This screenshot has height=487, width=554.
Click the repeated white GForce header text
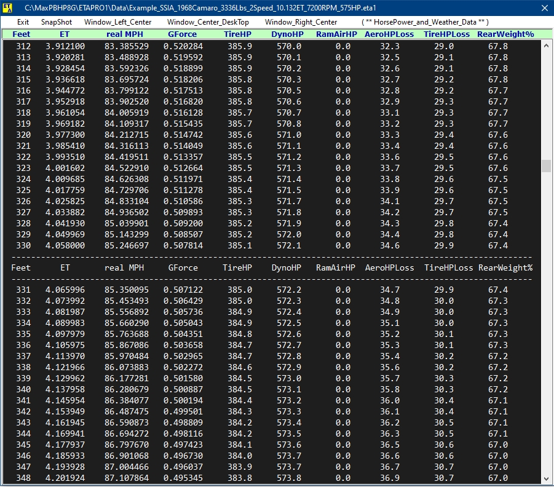183,268
